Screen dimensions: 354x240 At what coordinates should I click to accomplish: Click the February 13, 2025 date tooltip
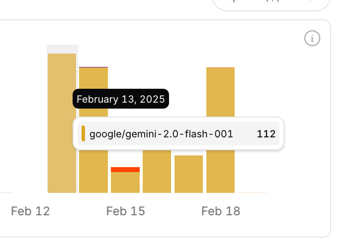pos(121,99)
